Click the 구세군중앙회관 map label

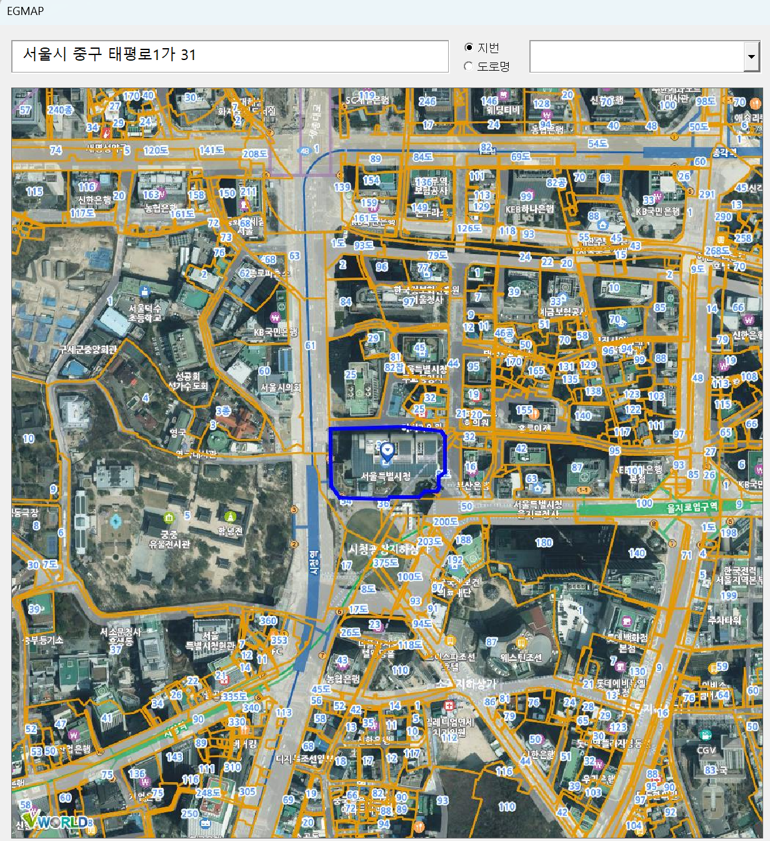pos(88,350)
